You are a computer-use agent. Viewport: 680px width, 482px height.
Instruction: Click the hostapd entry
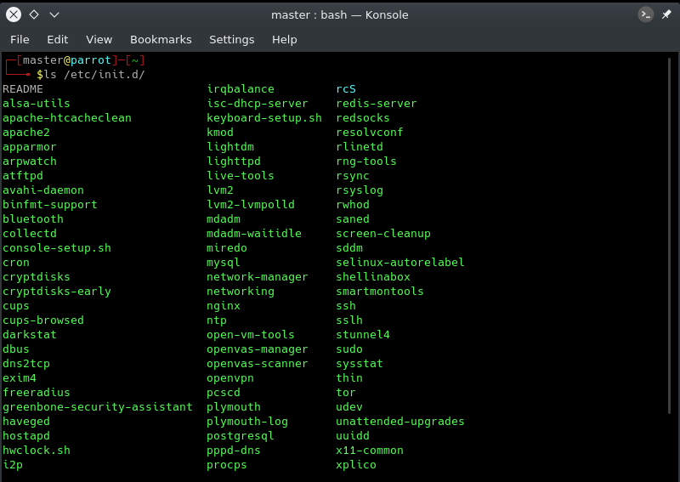click(x=26, y=435)
